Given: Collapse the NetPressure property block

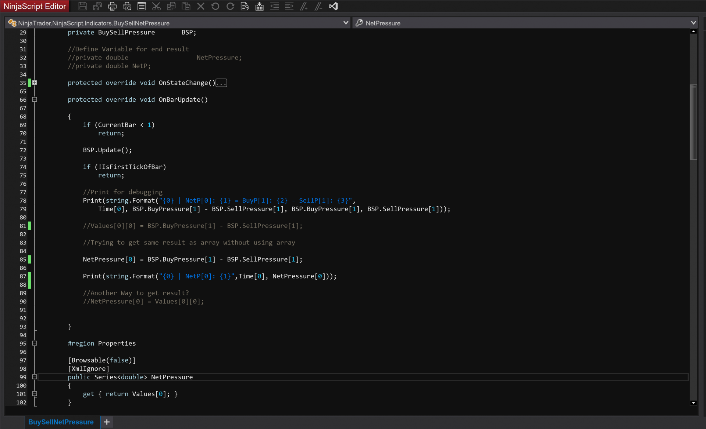Looking at the screenshot, I should pos(35,377).
